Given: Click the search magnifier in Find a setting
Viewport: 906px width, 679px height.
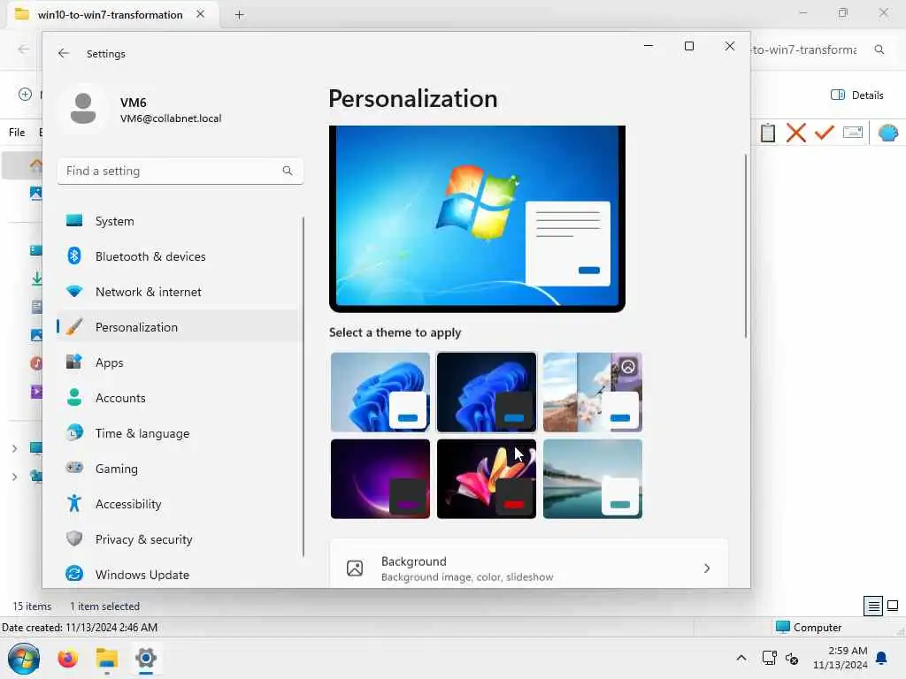Looking at the screenshot, I should pos(288,171).
